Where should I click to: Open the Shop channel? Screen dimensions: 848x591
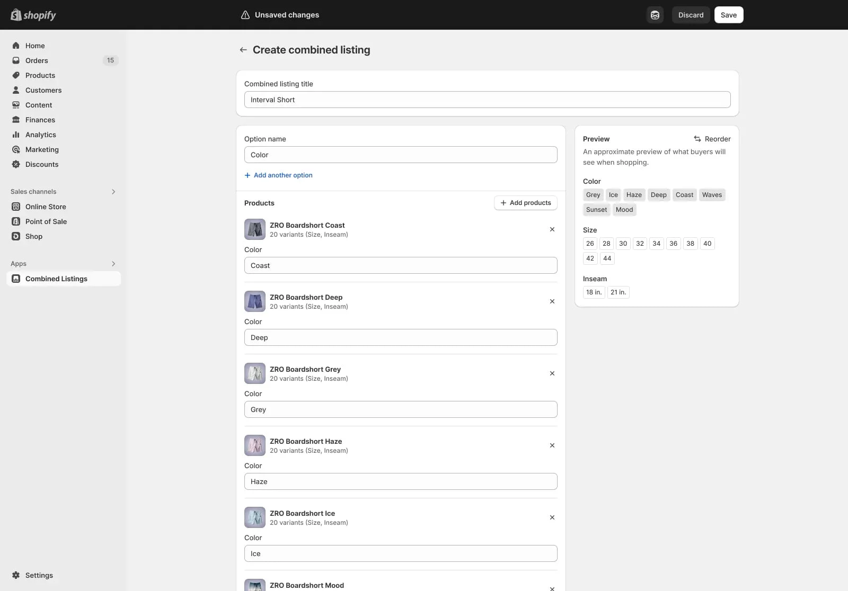[64, 236]
